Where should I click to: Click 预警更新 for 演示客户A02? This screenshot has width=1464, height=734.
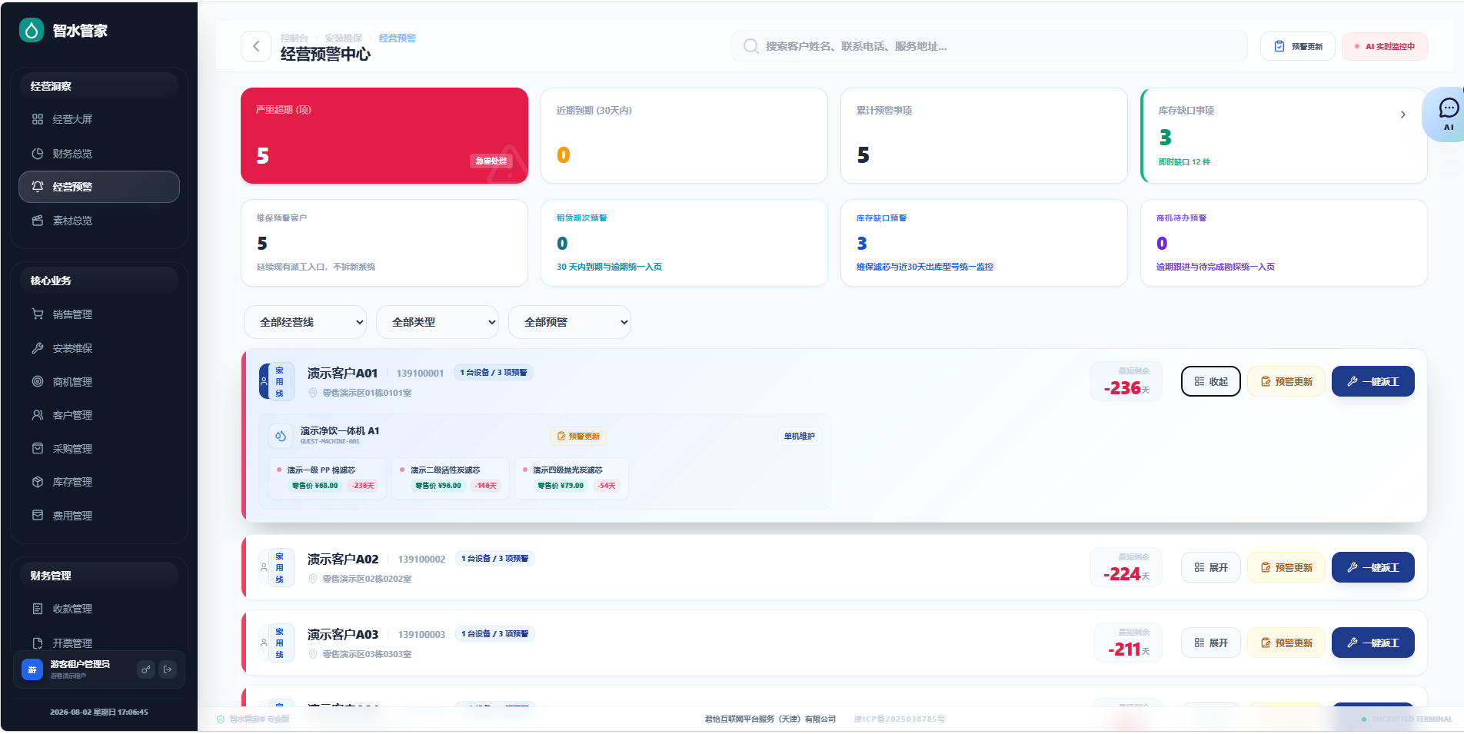pyautogui.click(x=1286, y=567)
